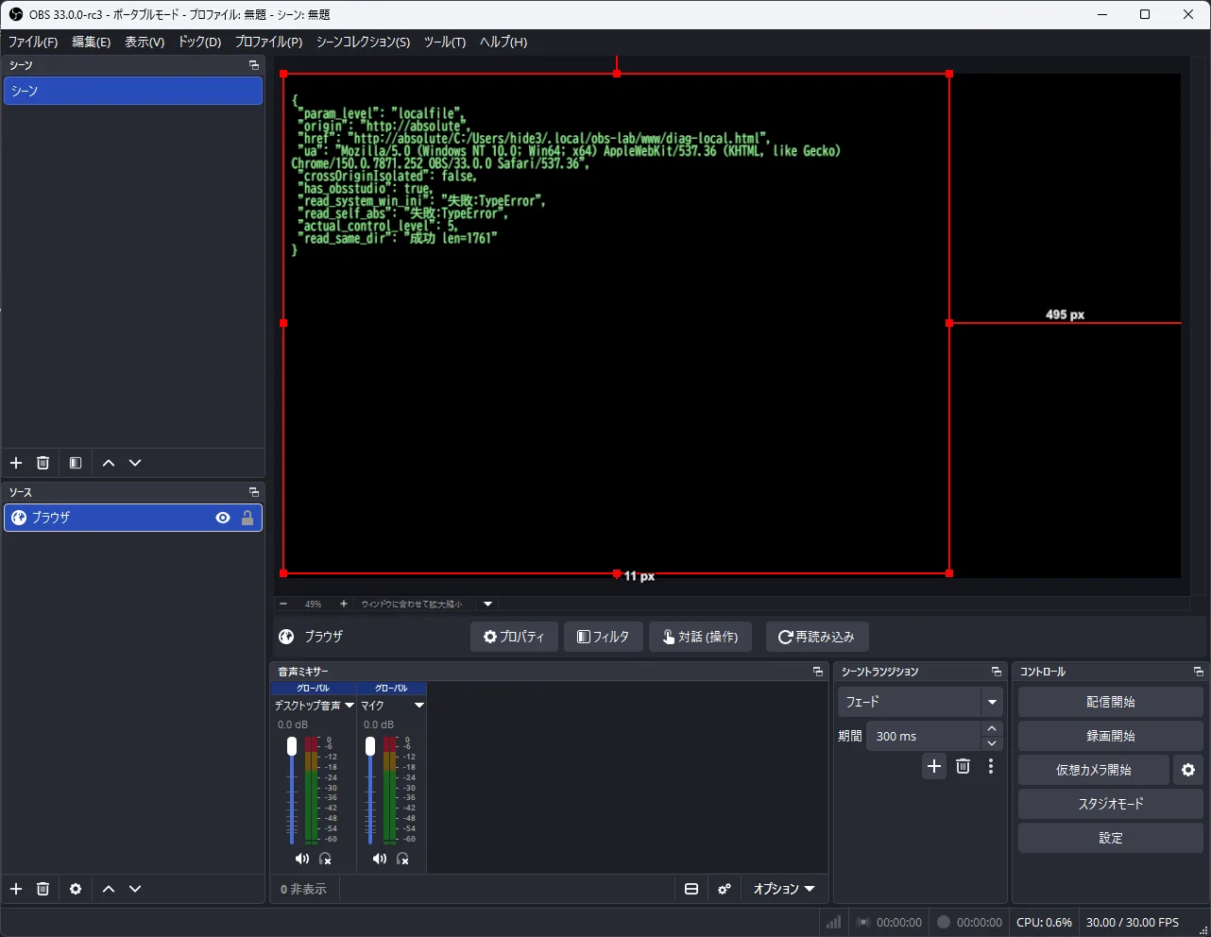1211x937 pixels.
Task: Mute the マイク audio channel
Action: point(380,859)
